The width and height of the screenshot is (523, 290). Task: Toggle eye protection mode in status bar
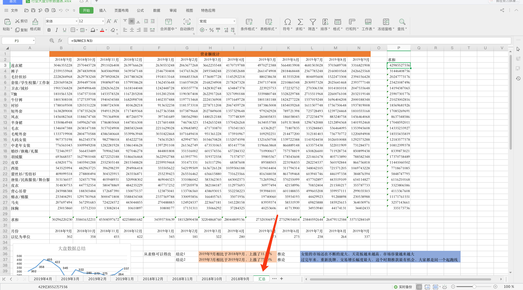(445, 287)
